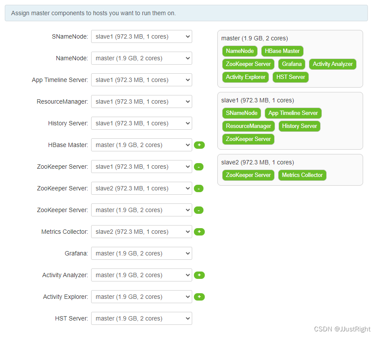Click the 'Assign master components to hosts' message
This screenshot has width=377, height=337.
pos(93,13)
